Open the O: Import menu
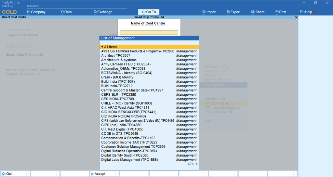The image size is (333, 177). (x=209, y=12)
